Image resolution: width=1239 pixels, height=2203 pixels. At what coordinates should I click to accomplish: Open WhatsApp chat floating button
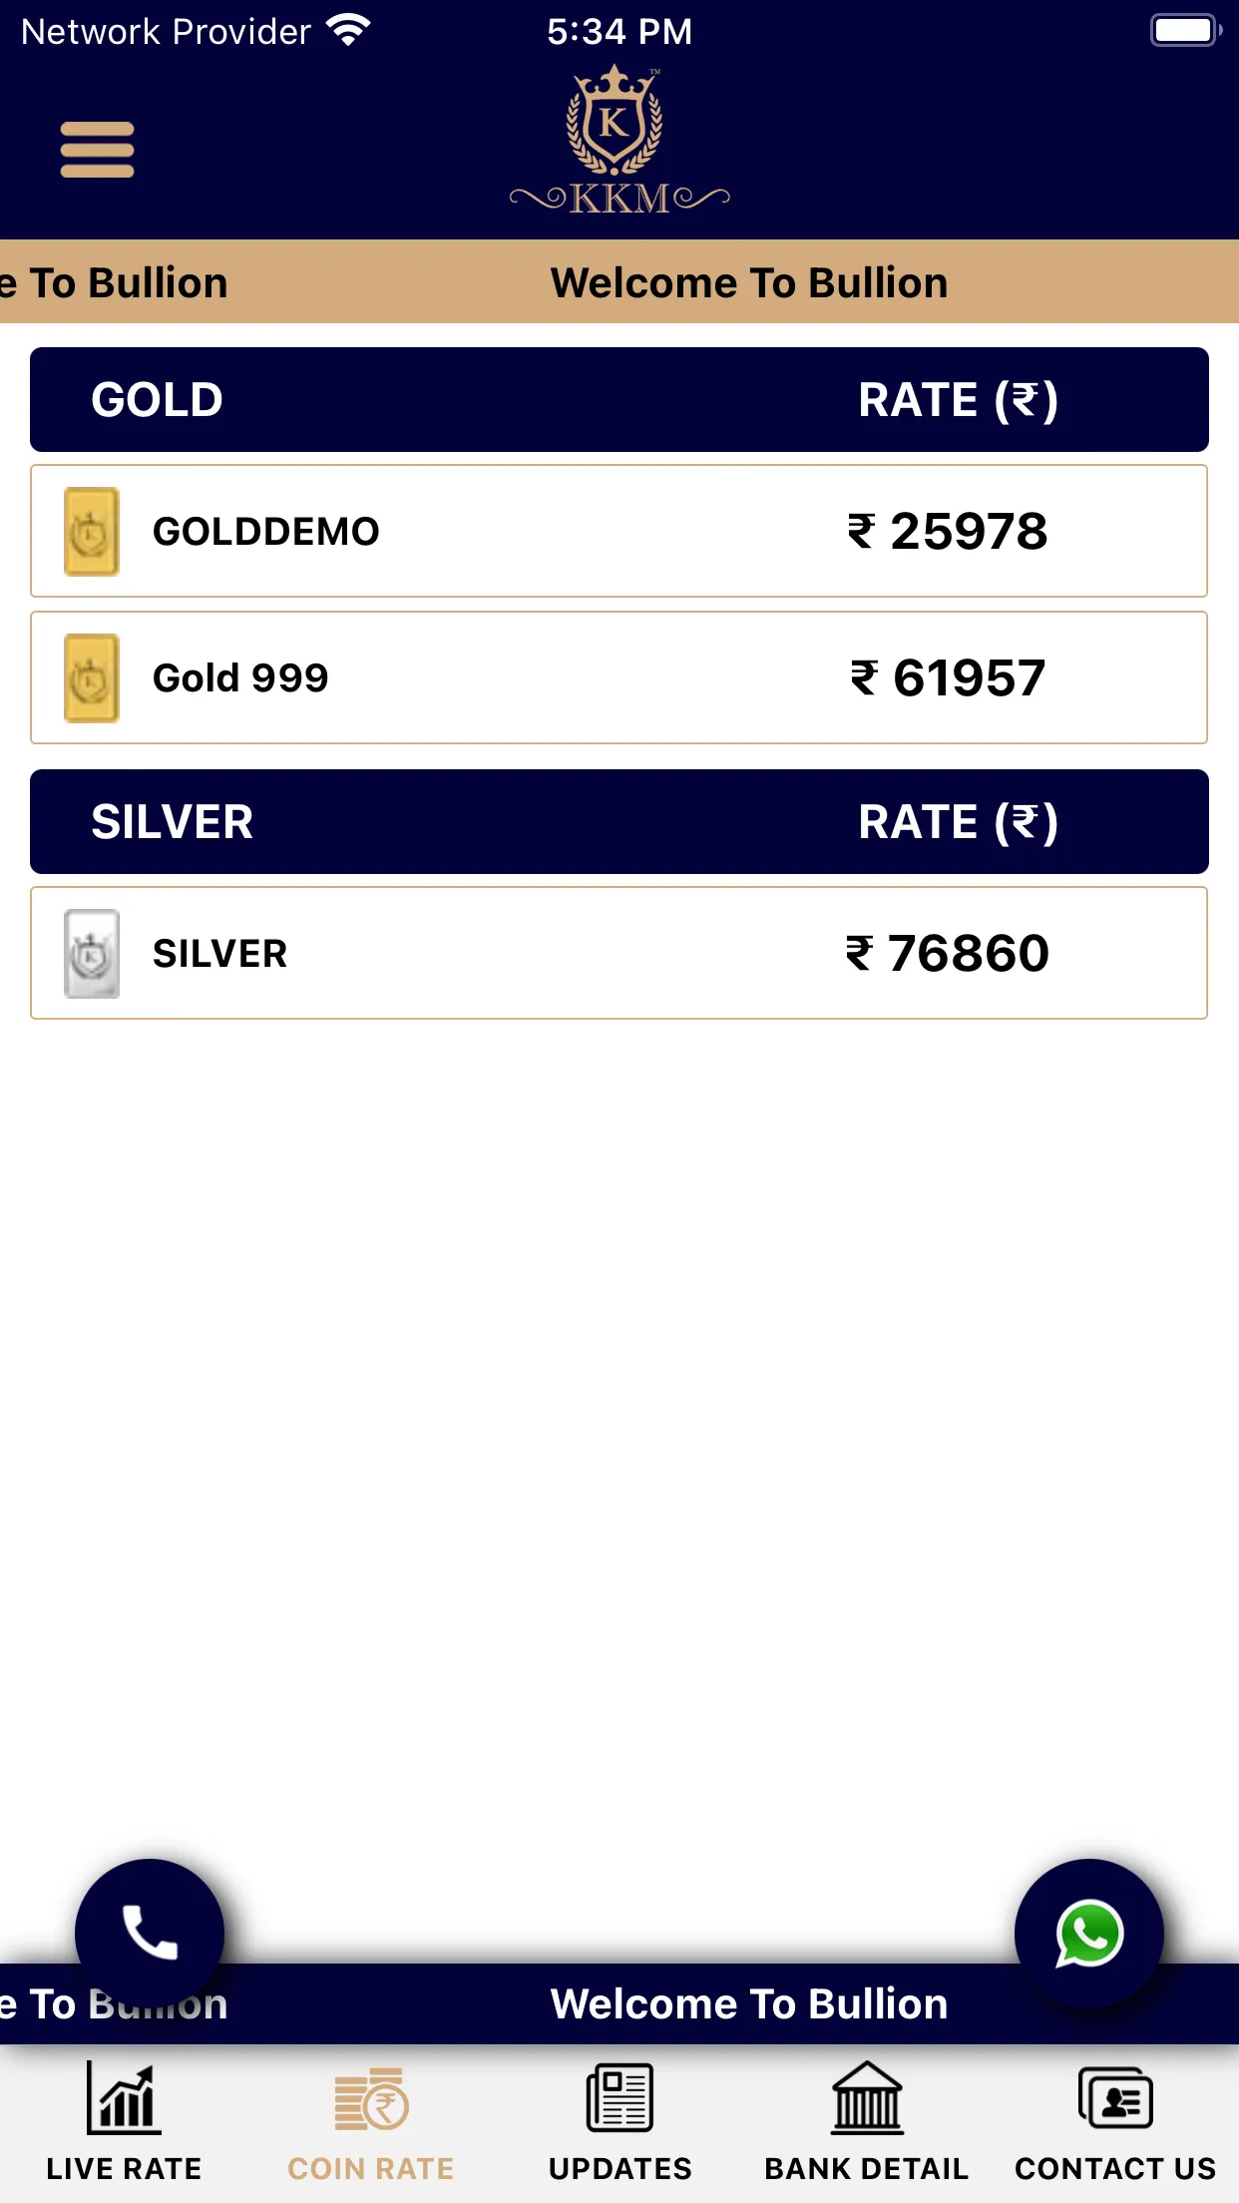coord(1089,1934)
